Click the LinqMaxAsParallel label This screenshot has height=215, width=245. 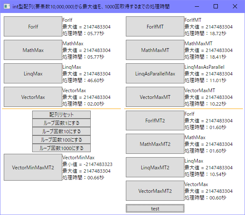click(x=204, y=67)
